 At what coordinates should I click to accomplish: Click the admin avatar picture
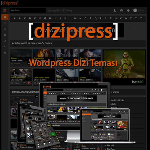135,10
